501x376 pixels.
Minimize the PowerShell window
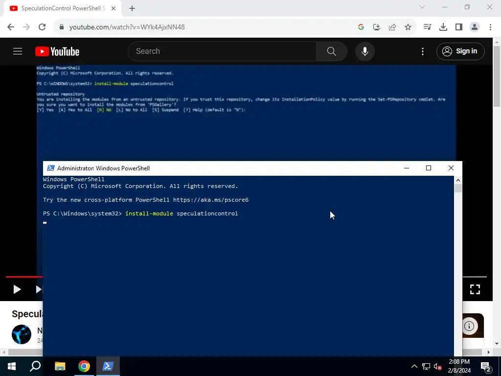(x=407, y=168)
